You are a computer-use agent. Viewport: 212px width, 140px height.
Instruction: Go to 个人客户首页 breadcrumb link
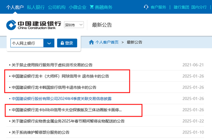coord(107,42)
